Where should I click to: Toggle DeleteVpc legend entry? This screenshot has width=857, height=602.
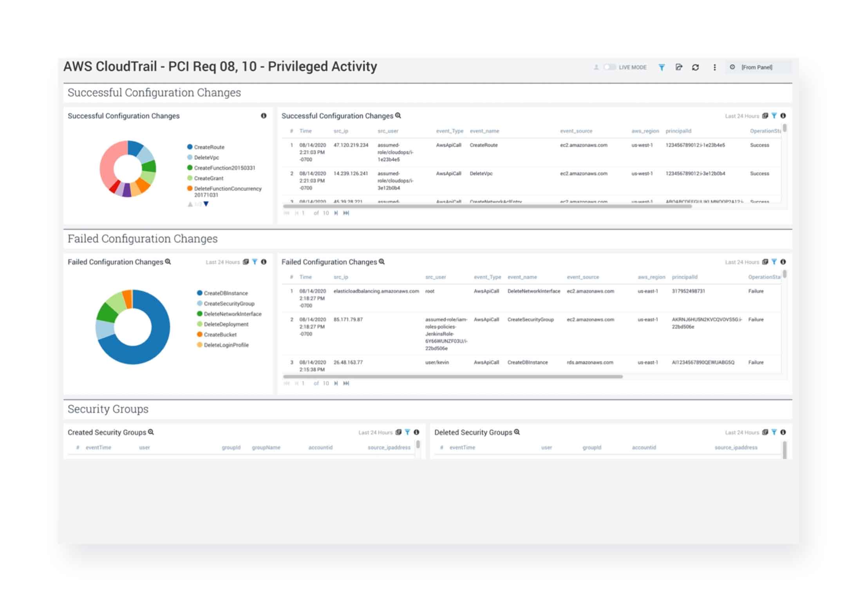(203, 158)
